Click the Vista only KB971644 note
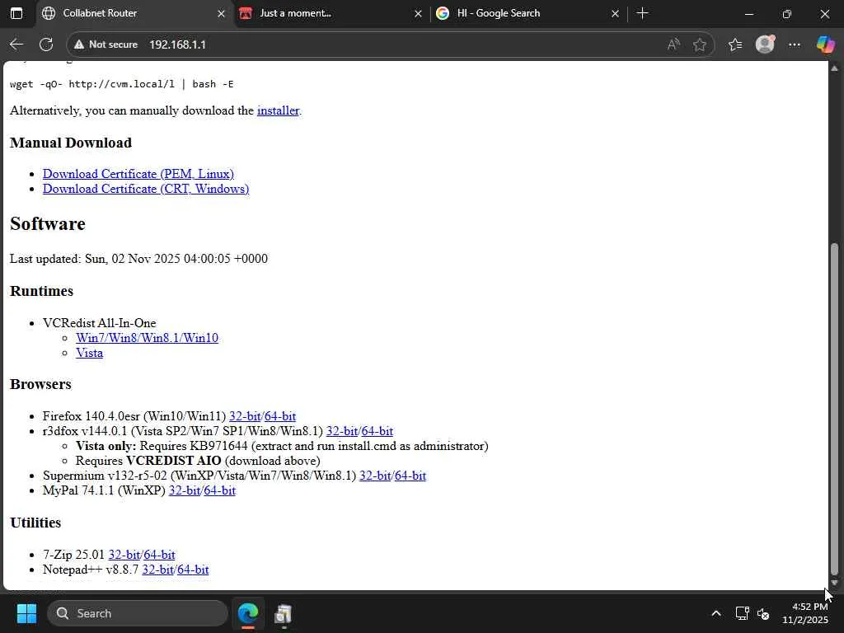Viewport: 844px width, 633px height. (x=282, y=446)
